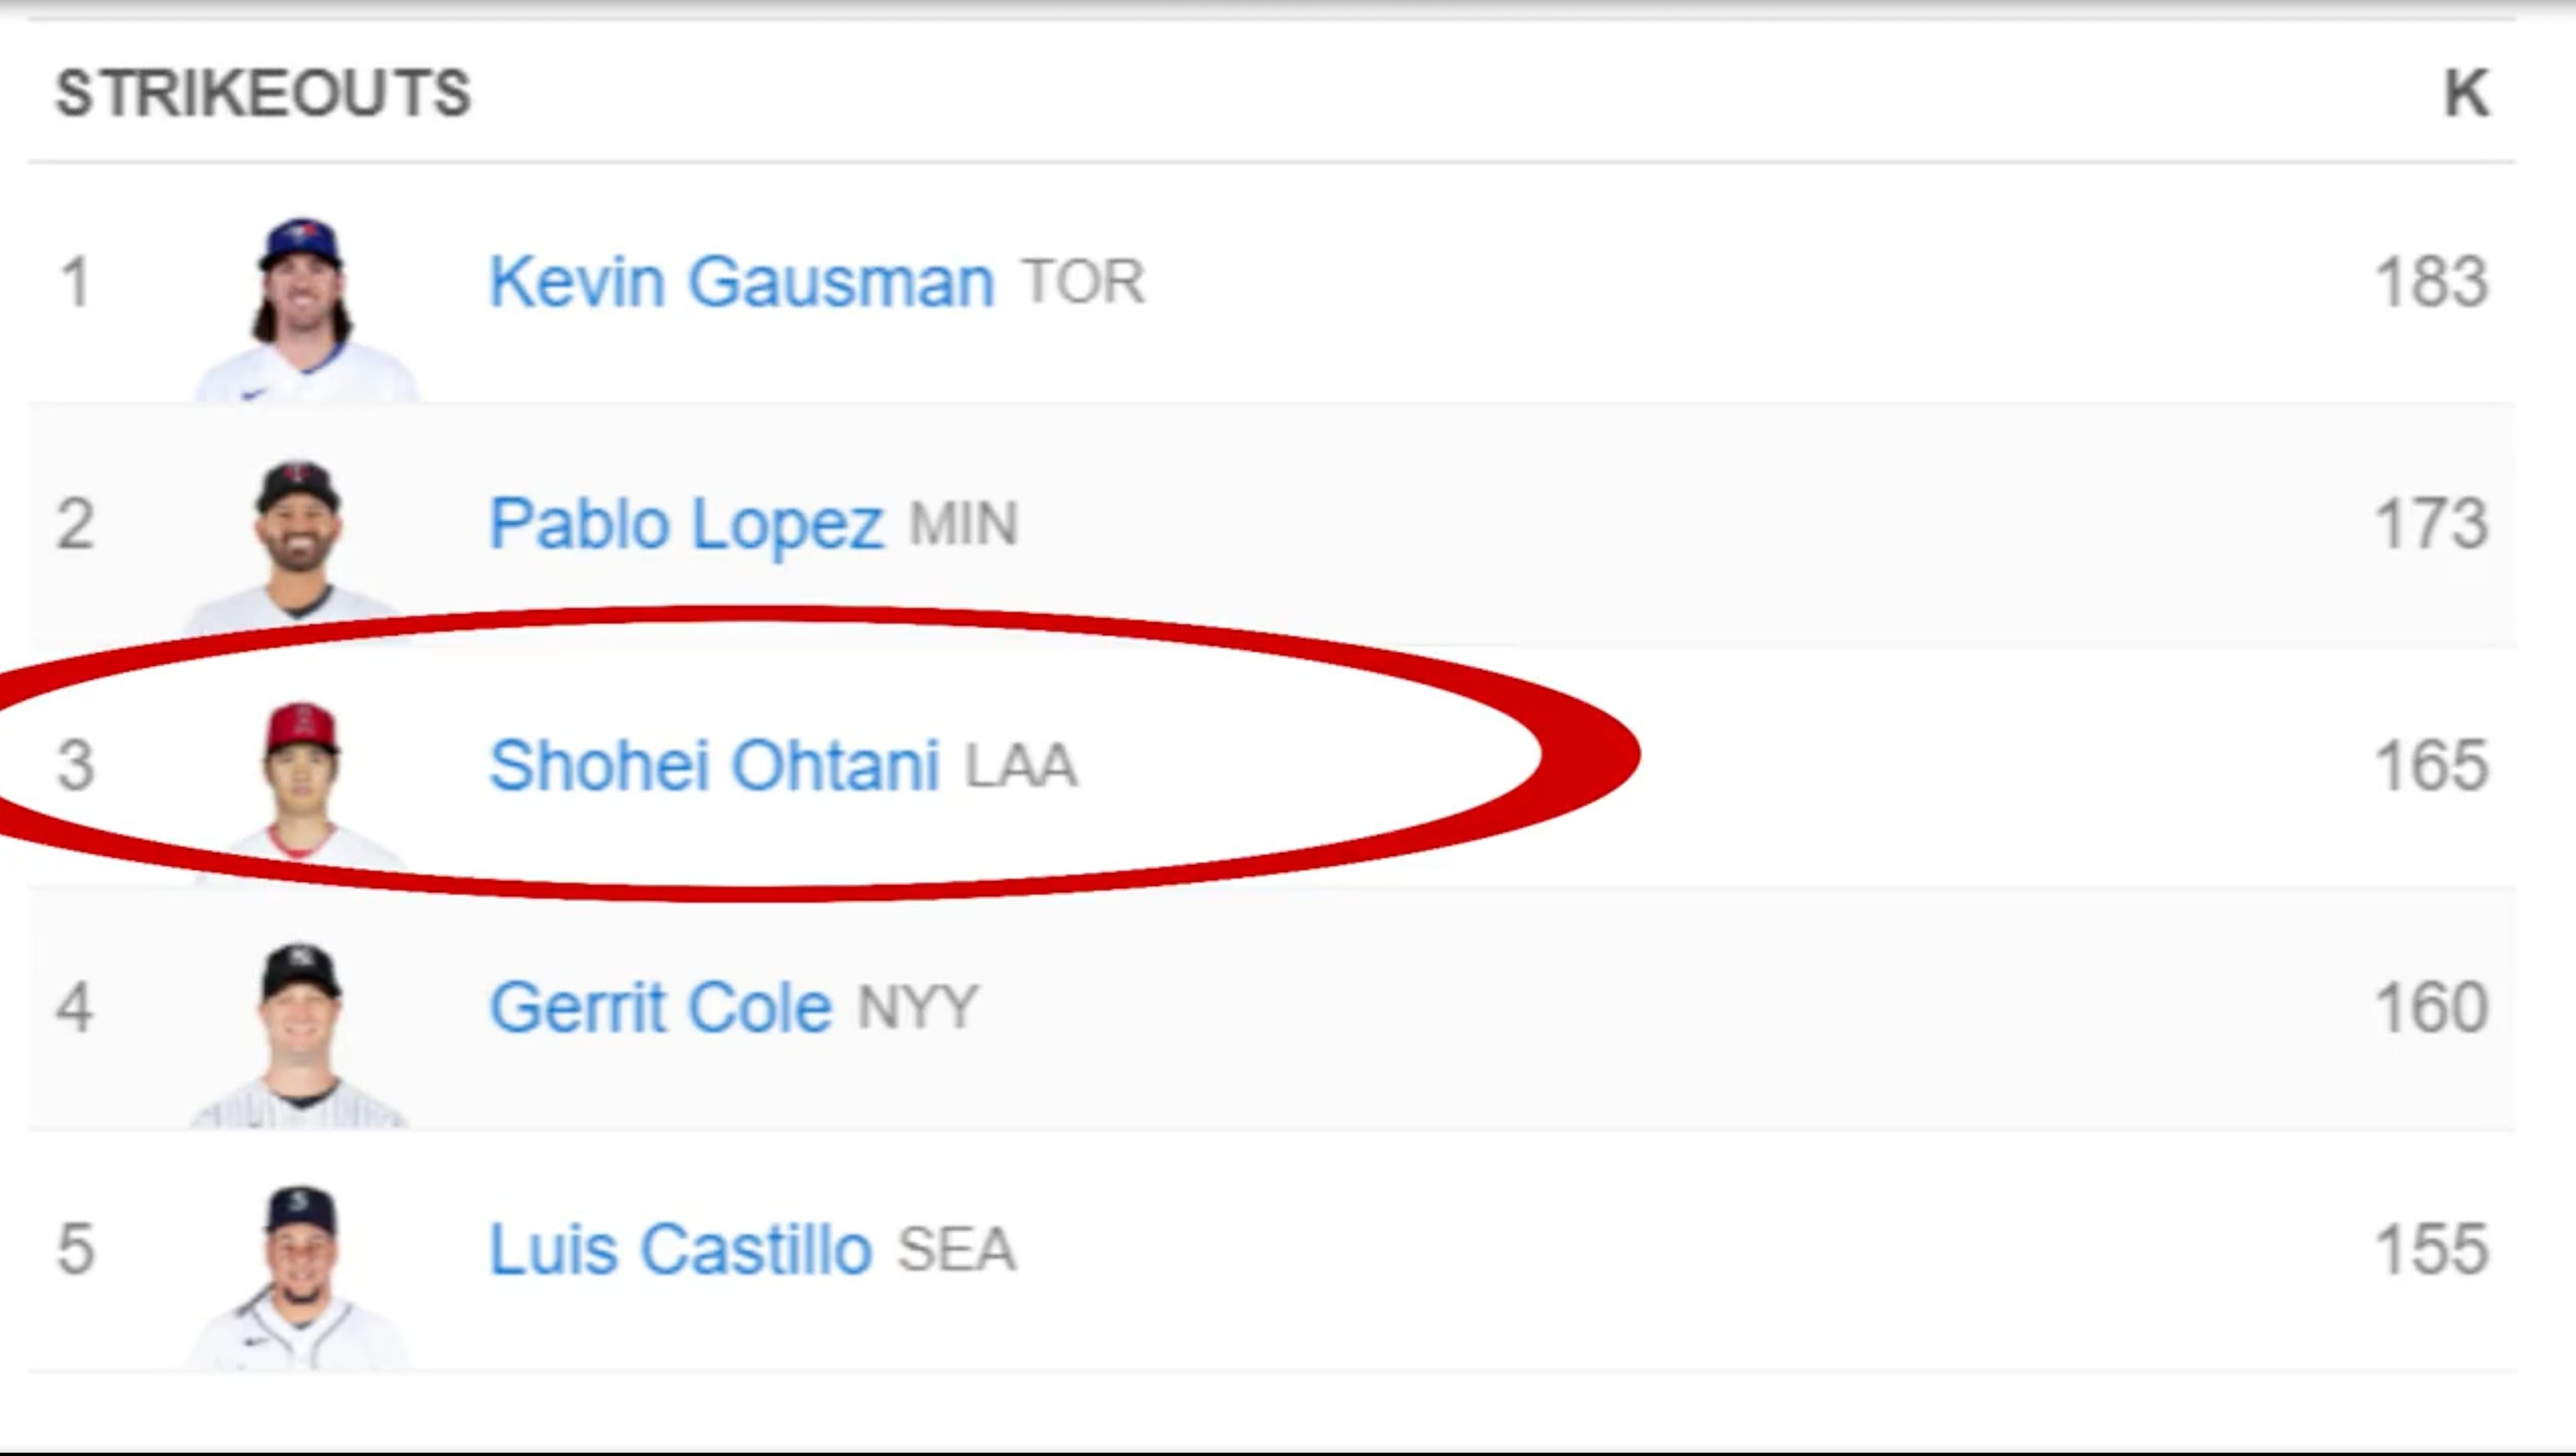
Task: Select the SEA team label
Action: (956, 1250)
